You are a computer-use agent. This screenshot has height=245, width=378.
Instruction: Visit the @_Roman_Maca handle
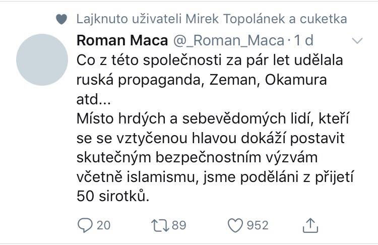point(229,40)
